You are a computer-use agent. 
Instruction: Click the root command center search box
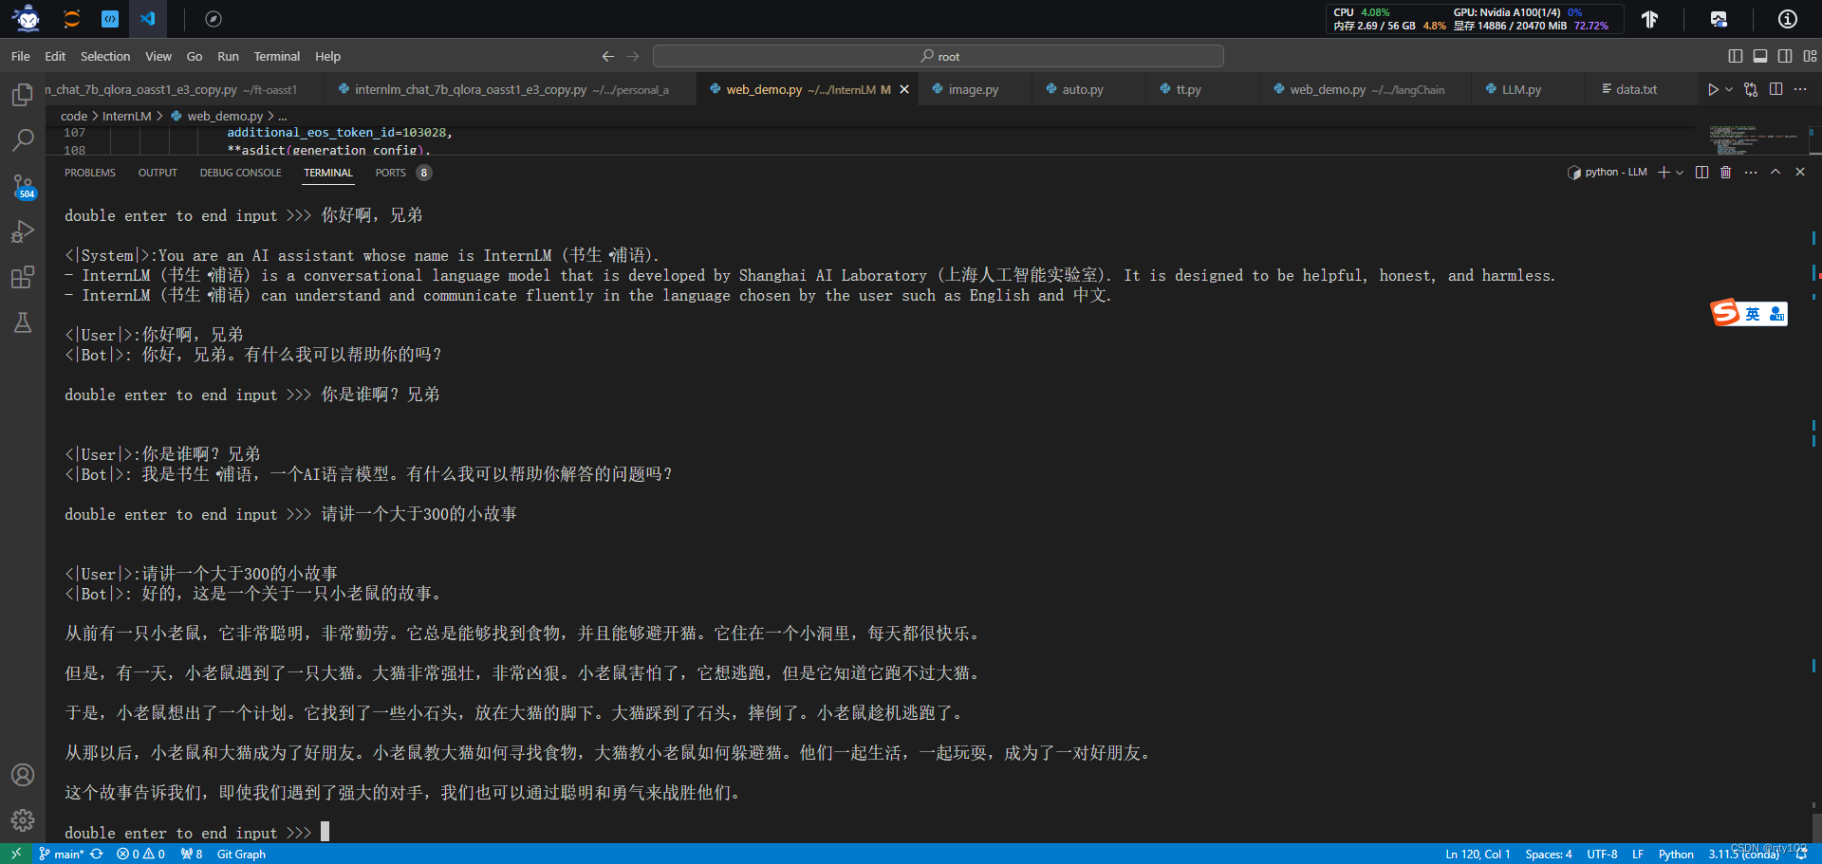(x=939, y=57)
